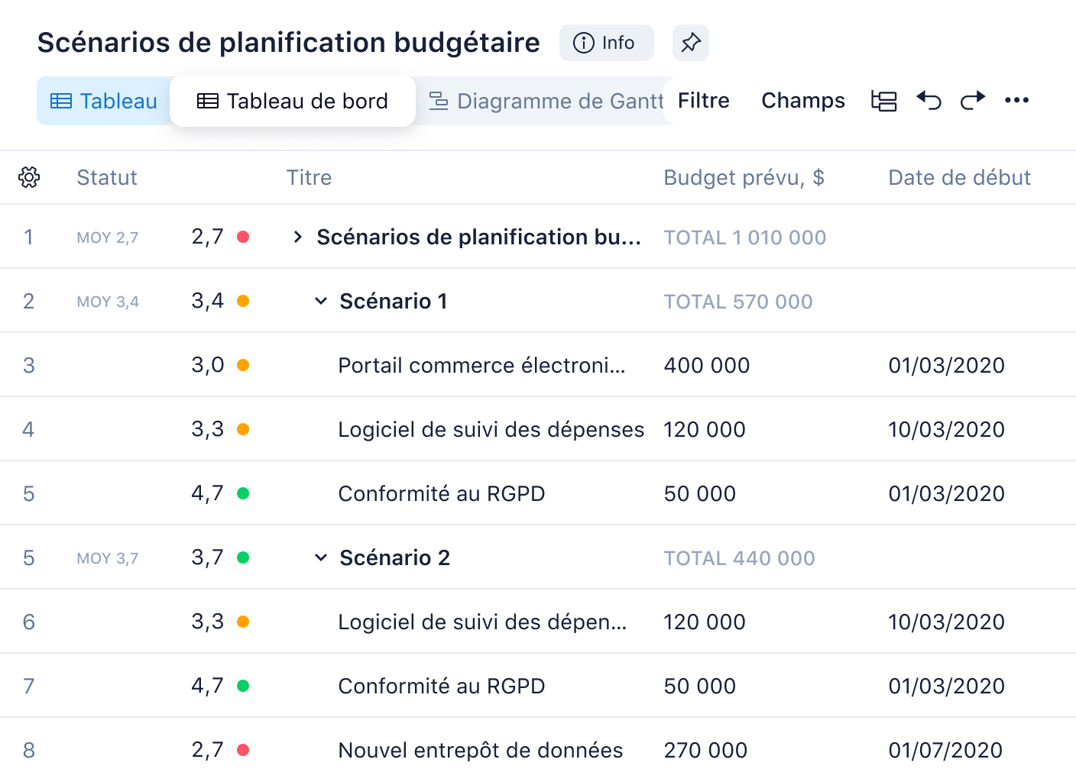The image size is (1076, 782).
Task: Click the red status dot in row 1
Action: point(243,237)
